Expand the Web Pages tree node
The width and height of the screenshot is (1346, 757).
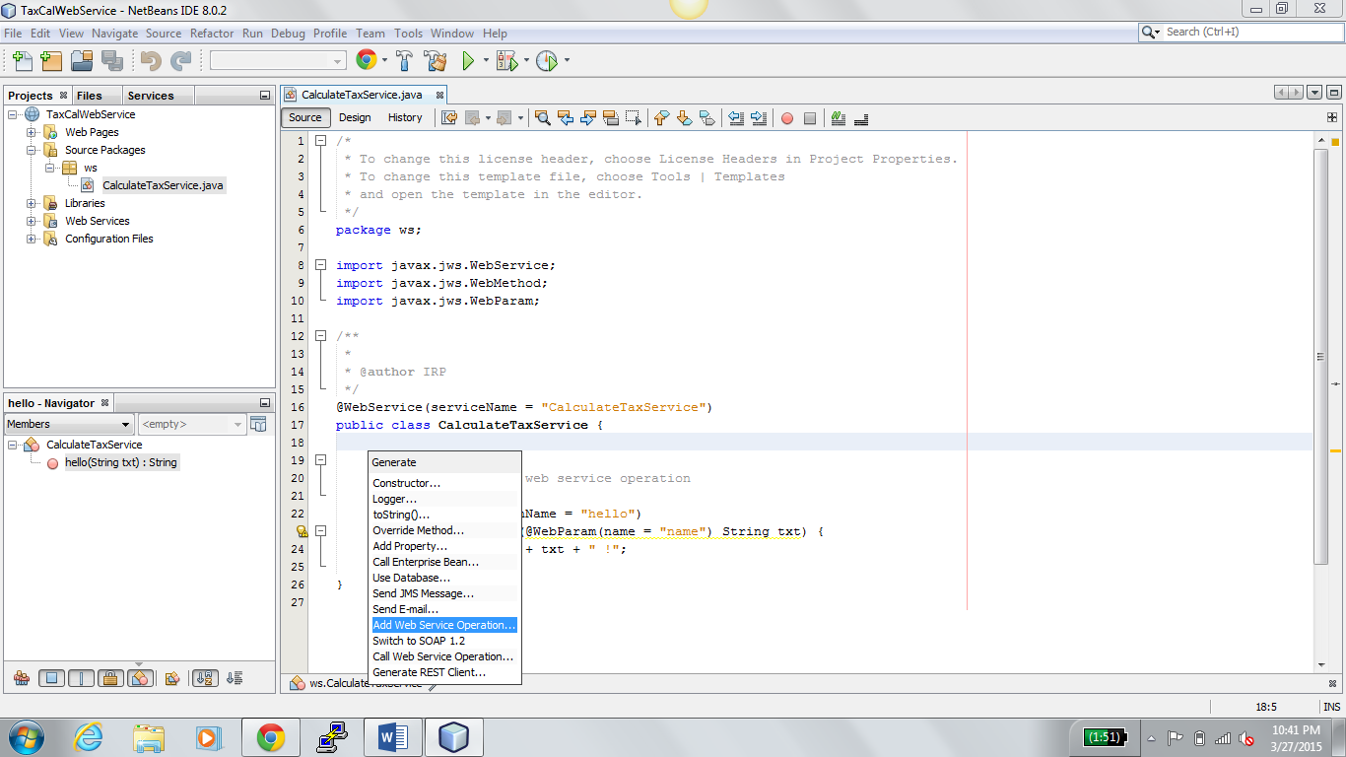tap(32, 132)
